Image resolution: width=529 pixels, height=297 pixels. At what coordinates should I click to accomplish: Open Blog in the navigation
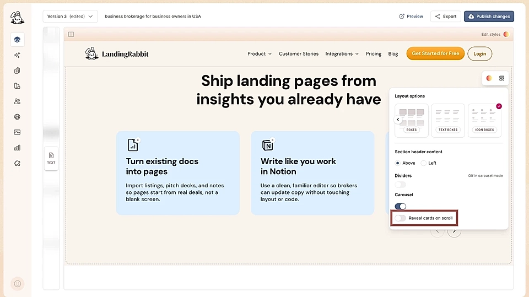coord(393,53)
